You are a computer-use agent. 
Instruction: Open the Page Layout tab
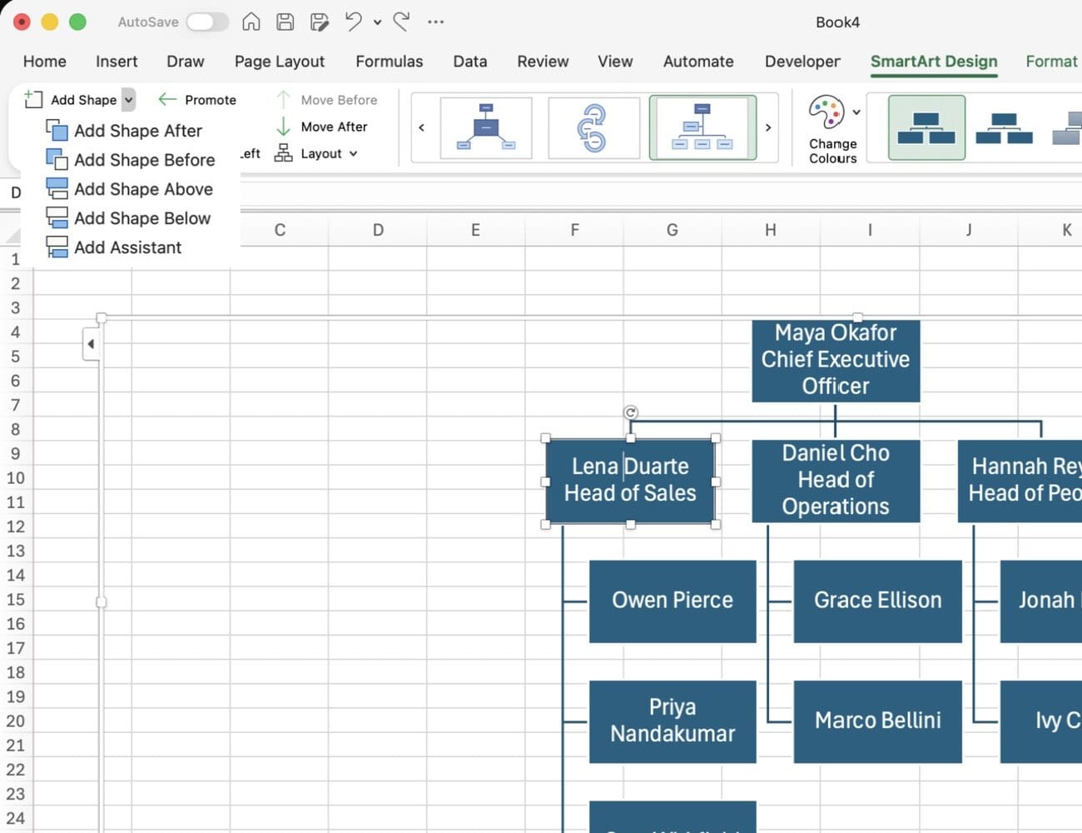280,61
